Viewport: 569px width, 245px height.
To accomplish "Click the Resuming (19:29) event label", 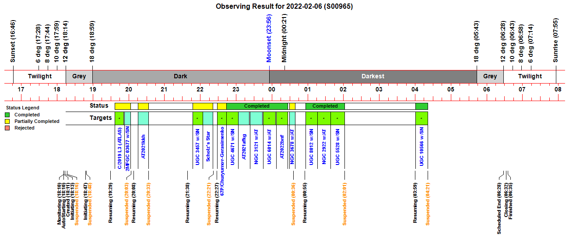I will (111, 203).
